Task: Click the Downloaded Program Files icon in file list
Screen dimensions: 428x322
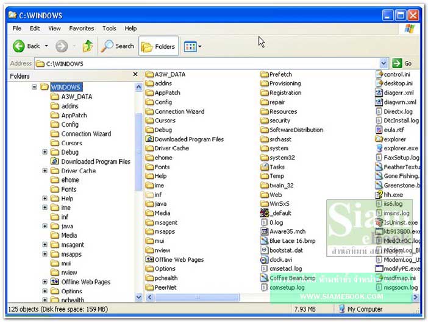Action: (x=149, y=139)
